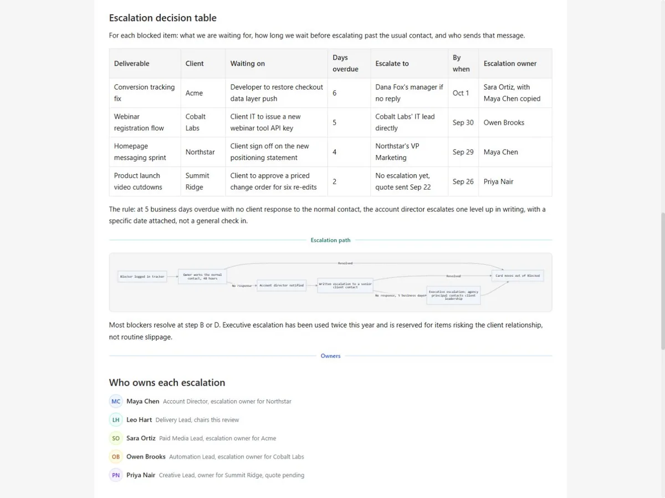Click the '6' days overdue cell

click(x=349, y=93)
